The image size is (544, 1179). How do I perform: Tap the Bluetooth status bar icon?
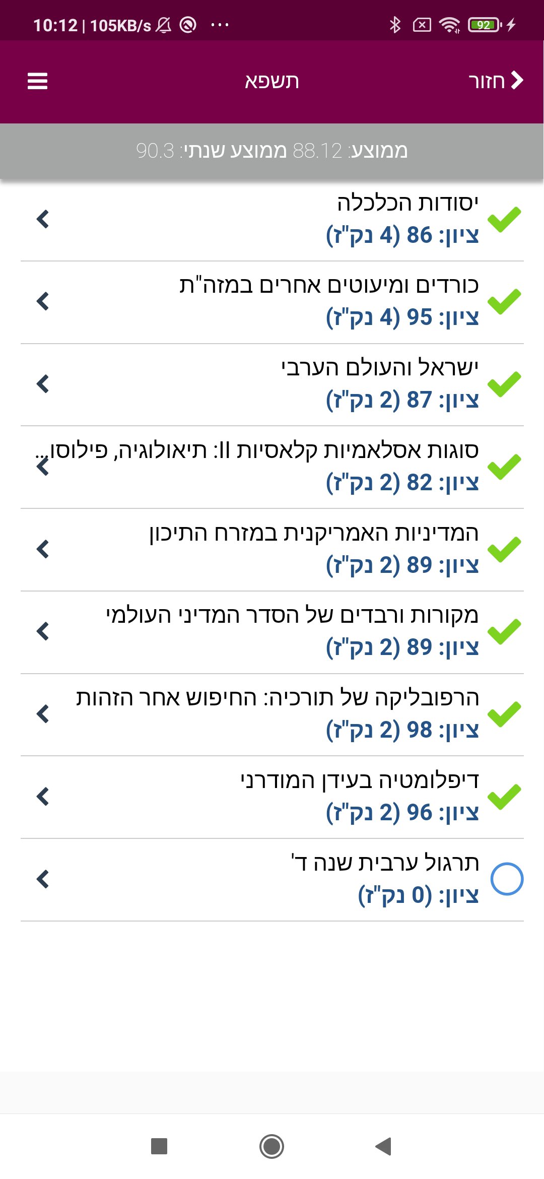[x=395, y=25]
